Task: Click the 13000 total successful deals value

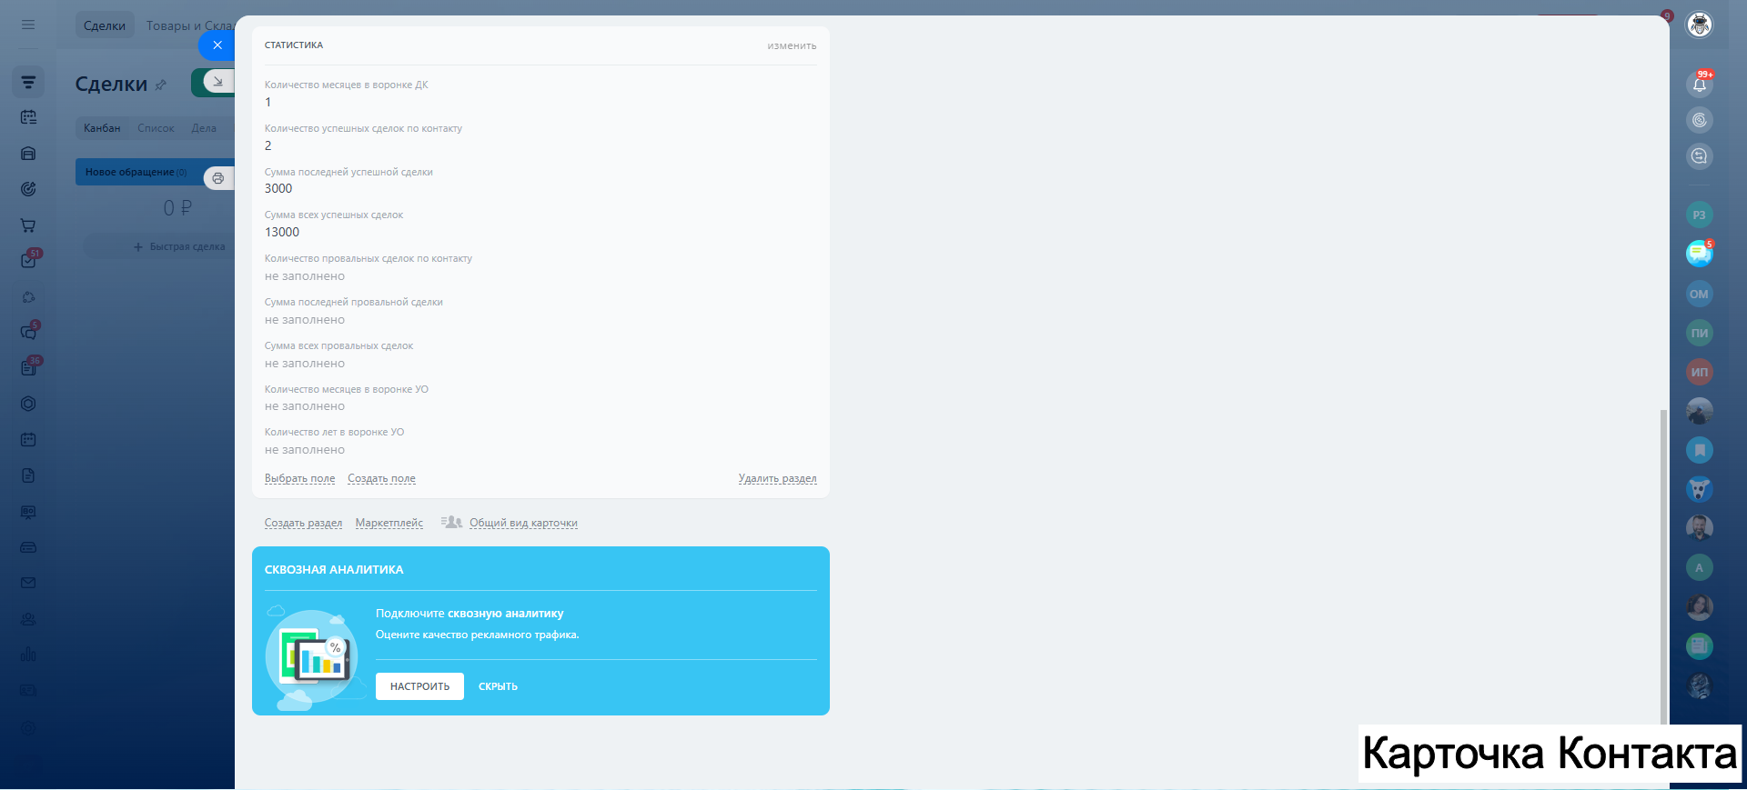Action: click(282, 233)
